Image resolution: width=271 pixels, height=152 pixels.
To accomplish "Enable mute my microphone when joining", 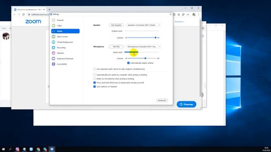I will coord(94,79).
